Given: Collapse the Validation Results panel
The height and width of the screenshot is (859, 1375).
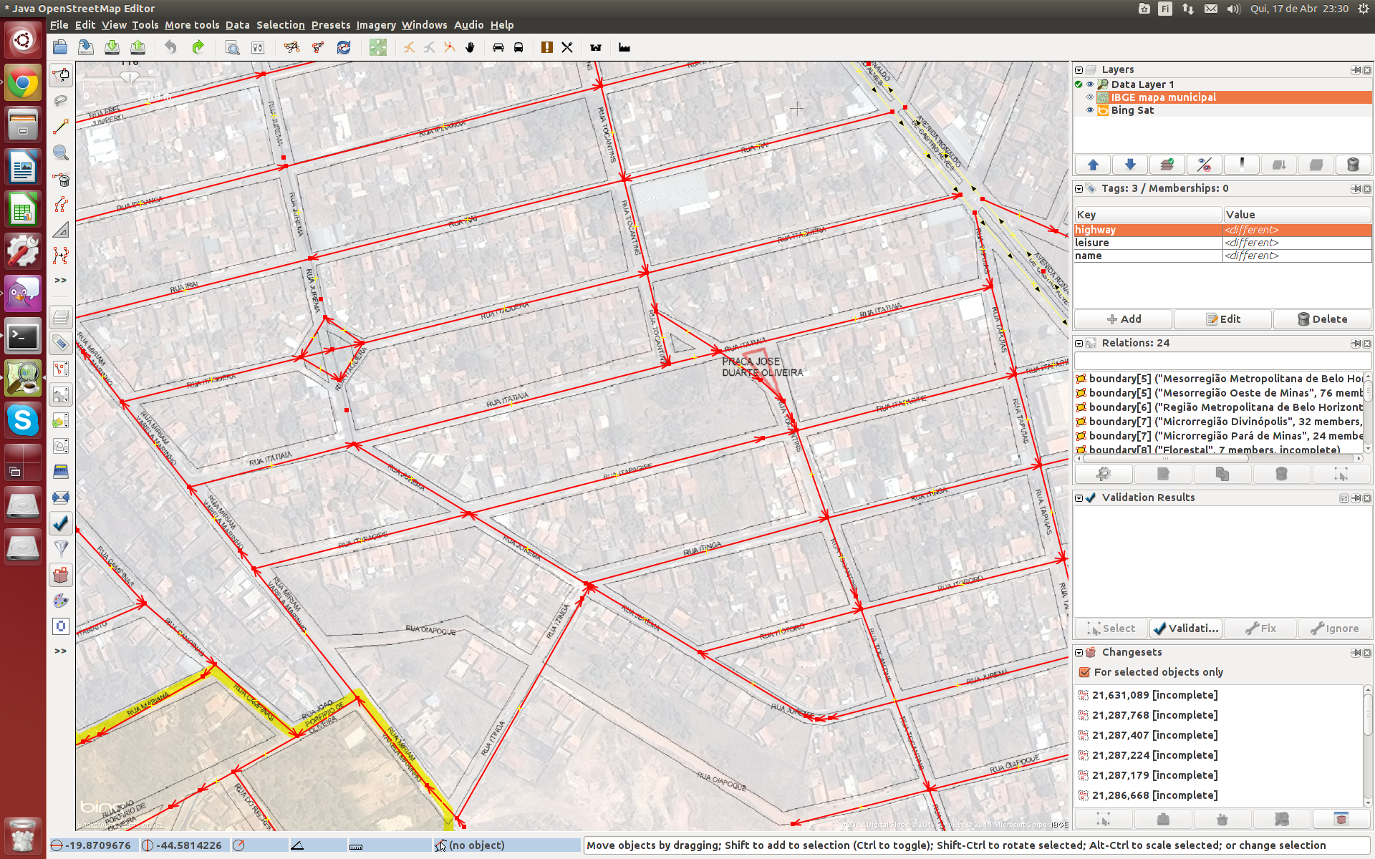Looking at the screenshot, I should click(1079, 498).
